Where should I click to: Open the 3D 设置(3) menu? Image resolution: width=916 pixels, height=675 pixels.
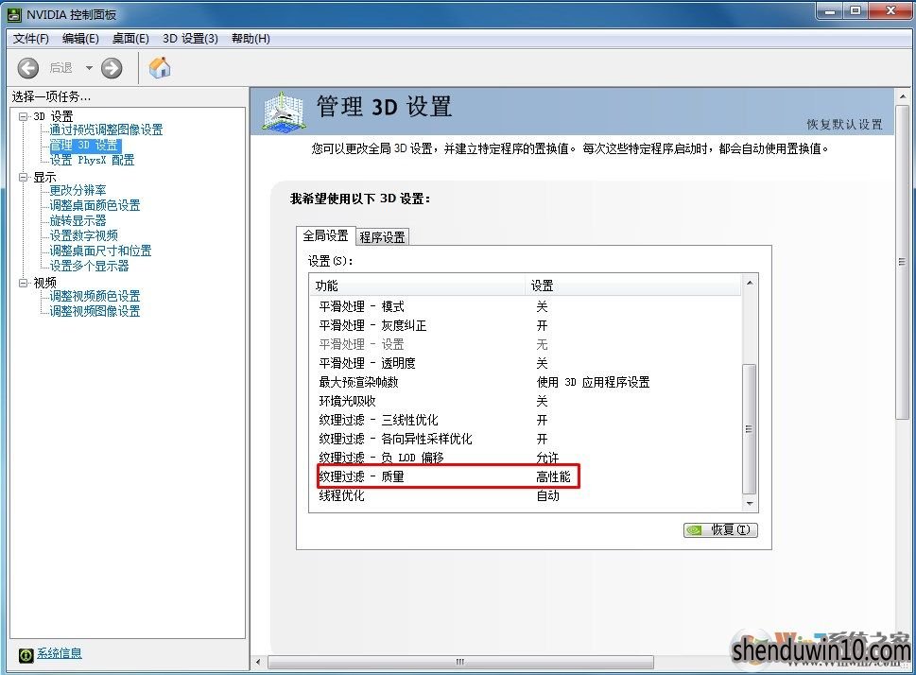tap(190, 39)
